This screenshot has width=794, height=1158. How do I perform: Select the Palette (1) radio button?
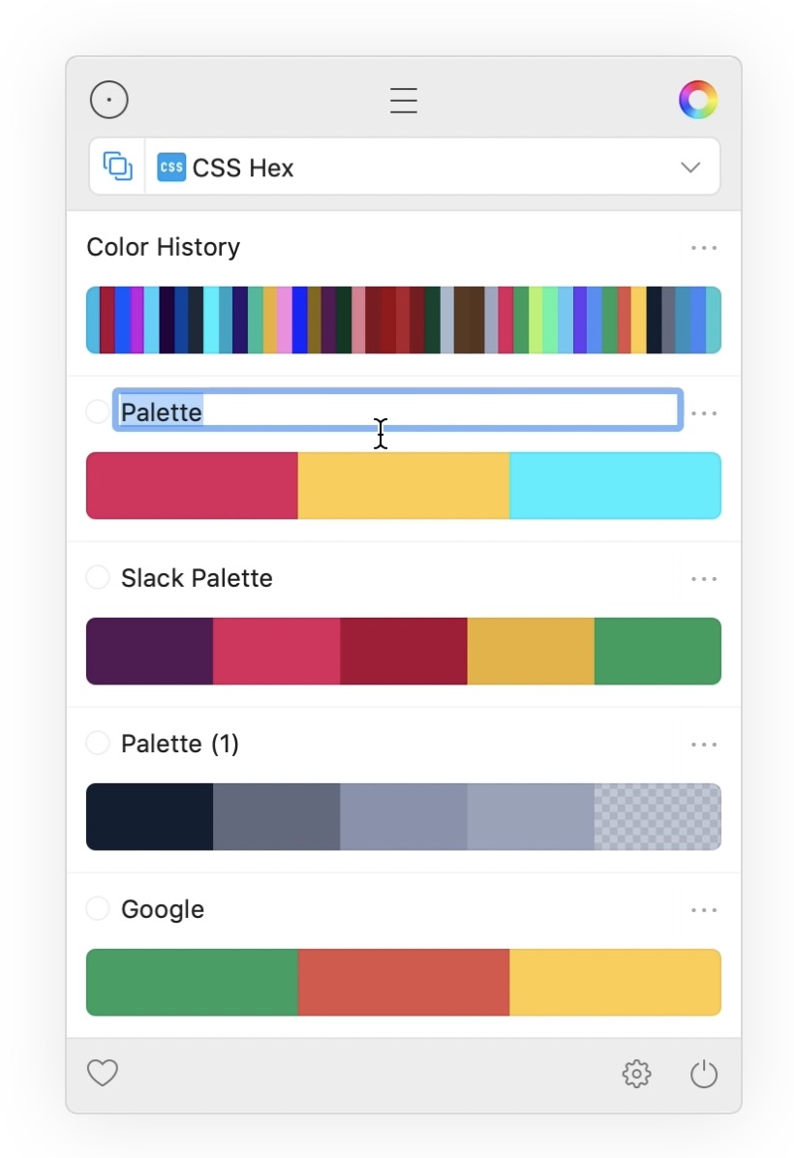click(98, 744)
